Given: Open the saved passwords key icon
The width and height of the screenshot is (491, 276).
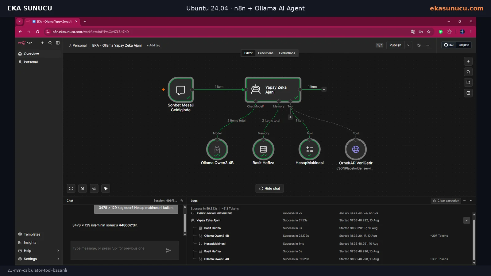Looking at the screenshot, I should pos(421,32).
